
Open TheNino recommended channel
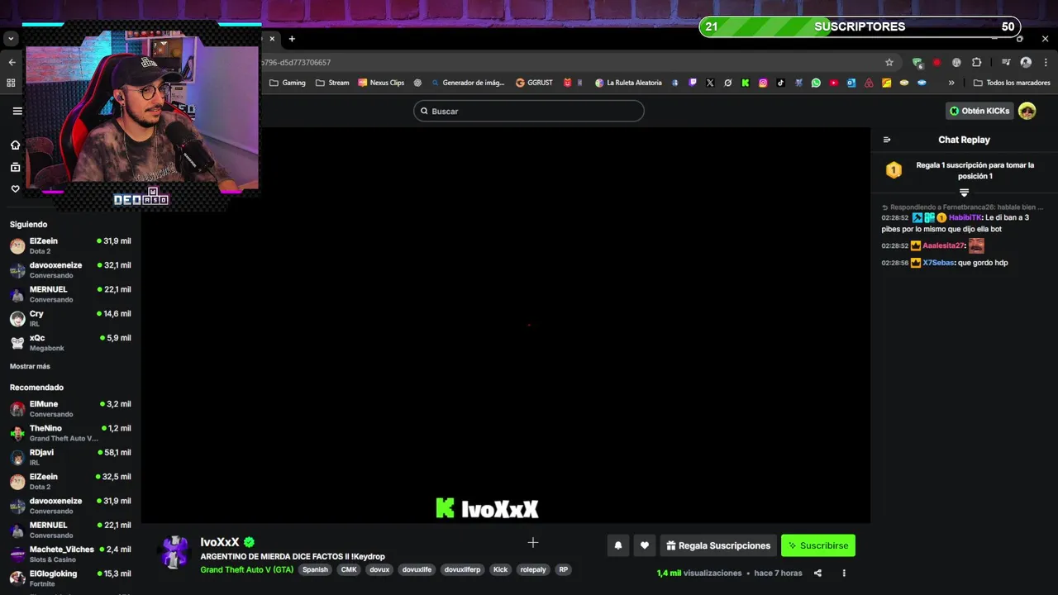tap(70, 433)
